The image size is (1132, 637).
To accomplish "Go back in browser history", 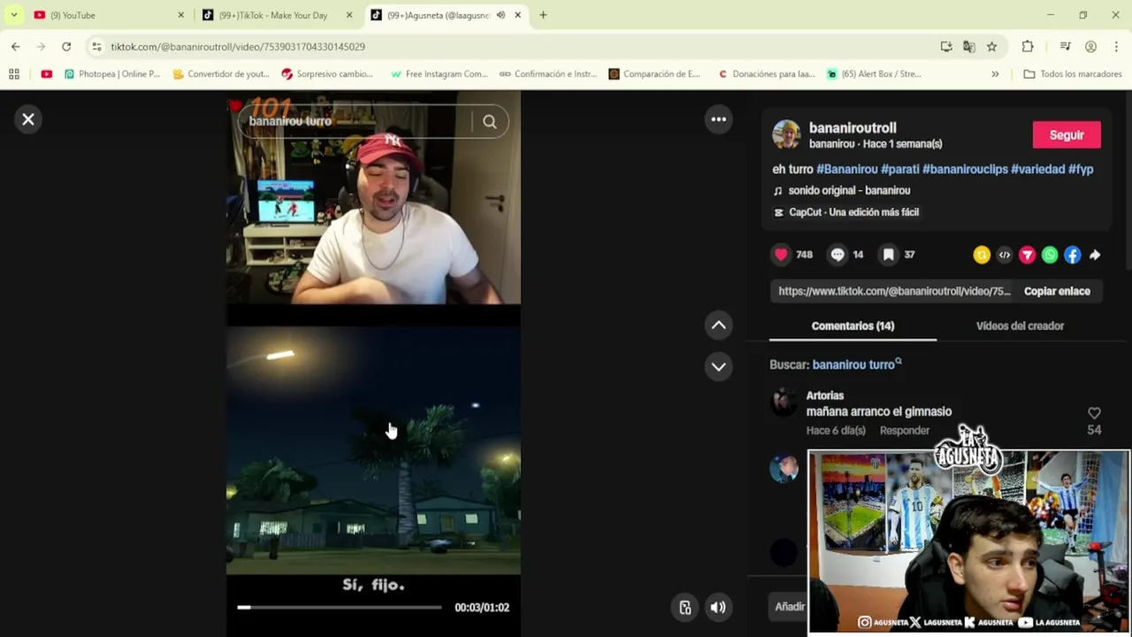I will click(16, 47).
